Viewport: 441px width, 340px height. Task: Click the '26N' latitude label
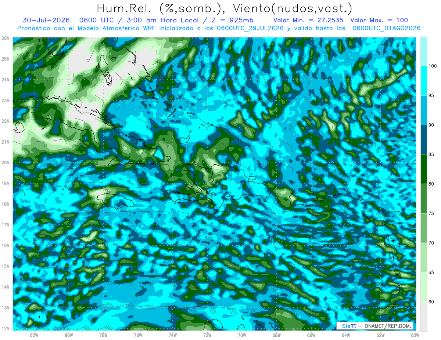(6, 38)
